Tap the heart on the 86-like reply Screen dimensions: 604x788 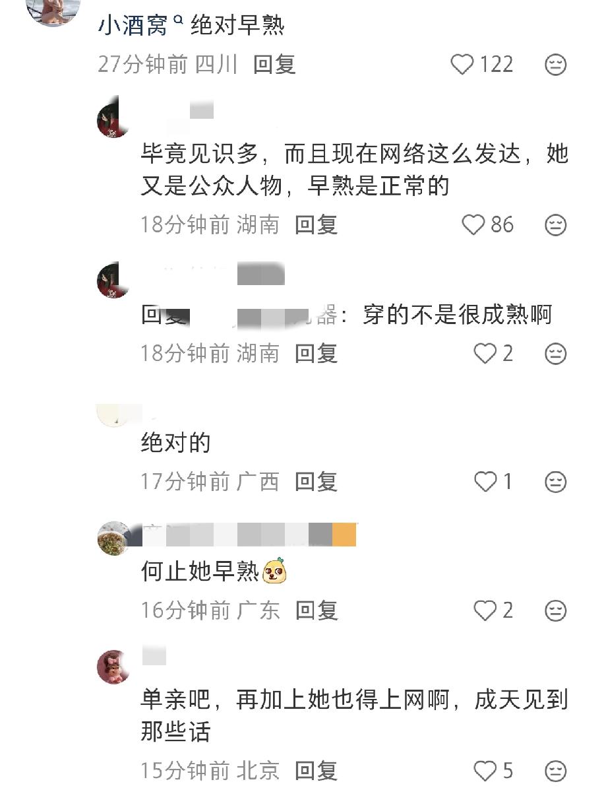click(x=473, y=224)
